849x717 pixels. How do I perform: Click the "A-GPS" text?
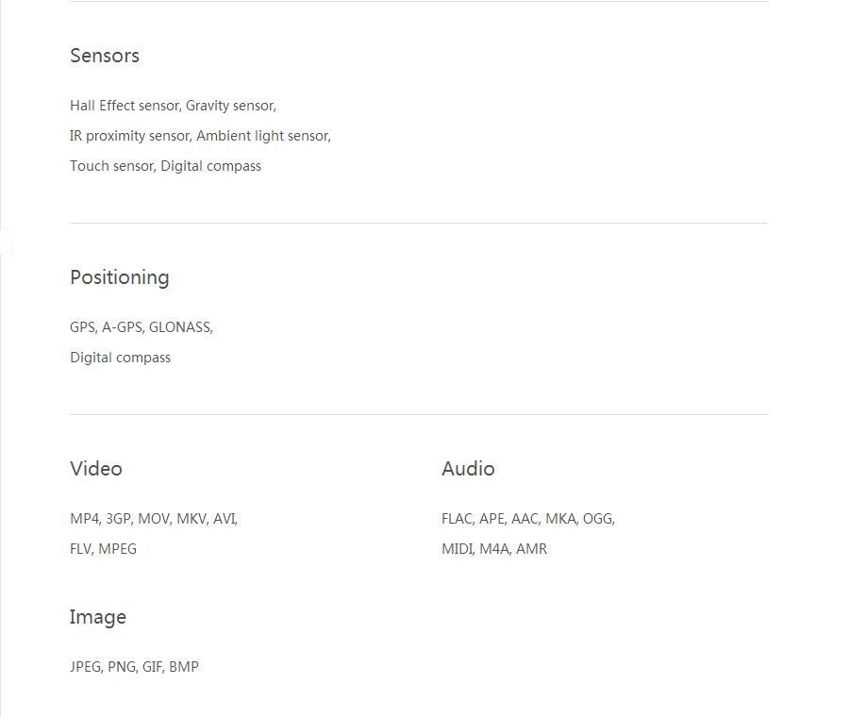pos(121,327)
